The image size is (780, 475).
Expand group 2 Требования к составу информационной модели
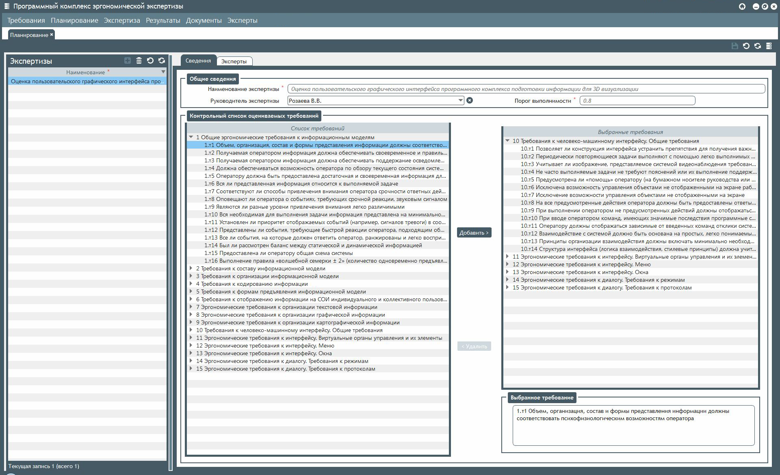pos(191,268)
